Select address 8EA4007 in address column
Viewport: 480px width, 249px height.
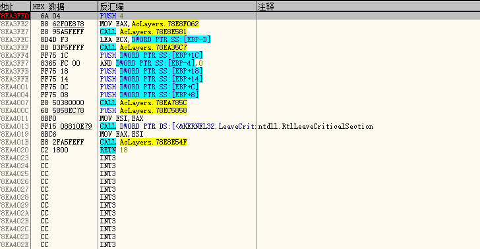coord(15,103)
